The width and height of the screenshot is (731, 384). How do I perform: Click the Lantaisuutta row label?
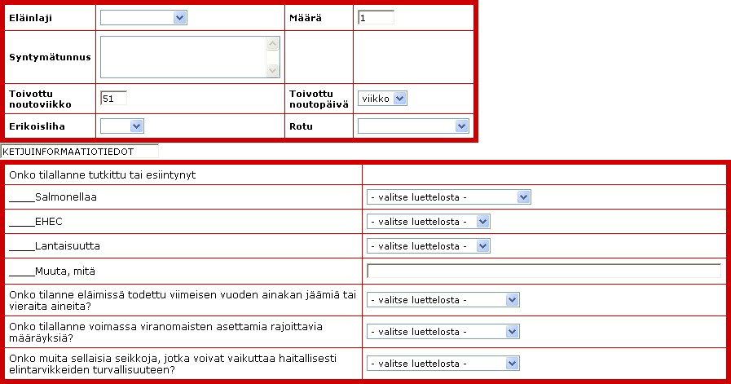pos(54,246)
